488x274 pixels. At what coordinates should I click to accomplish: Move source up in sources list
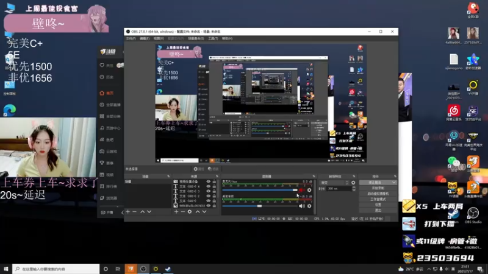(x=197, y=211)
